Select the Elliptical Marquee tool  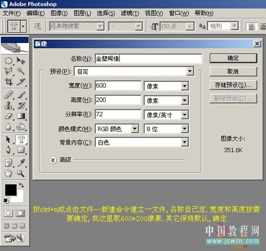coord(8,61)
